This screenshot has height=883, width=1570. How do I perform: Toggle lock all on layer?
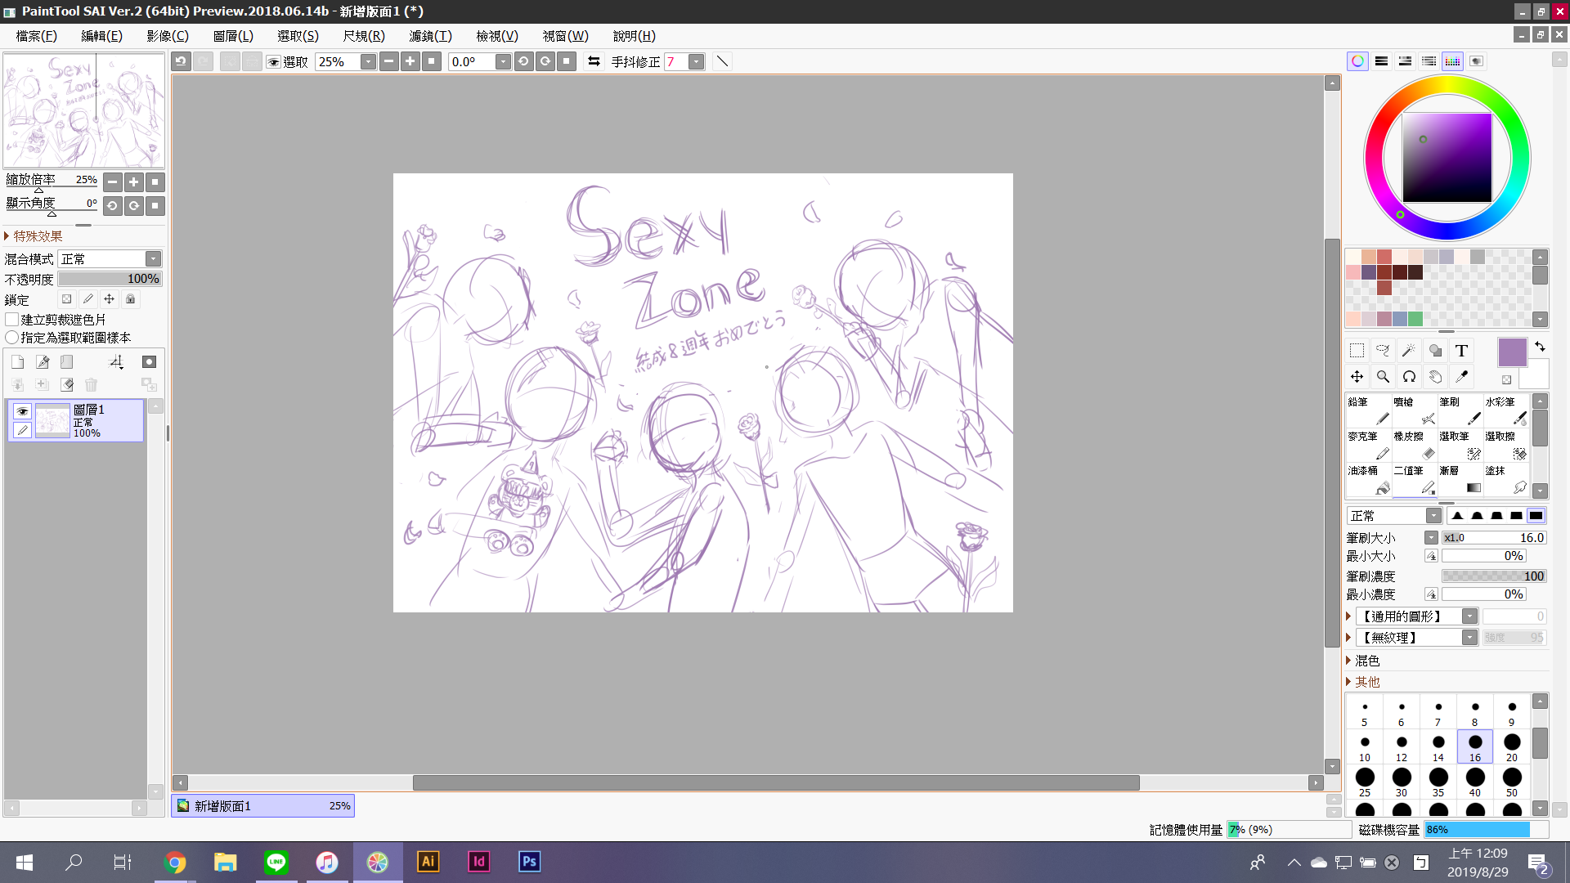(x=131, y=299)
